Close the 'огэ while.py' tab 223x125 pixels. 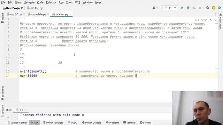(x=48, y=14)
